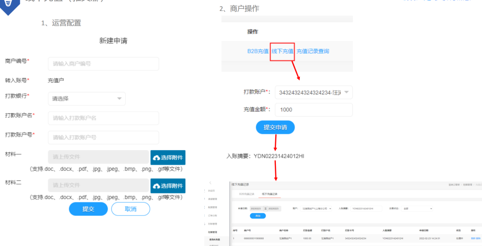Switch to the 线下充值记录 tab
482x246 pixels.
click(268, 194)
